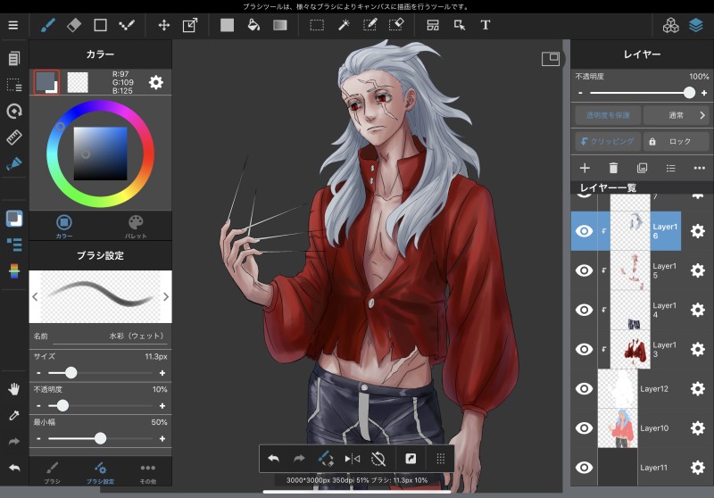Select the Panel Divide tool
Image resolution: width=714 pixels, height=498 pixels.
433,25
